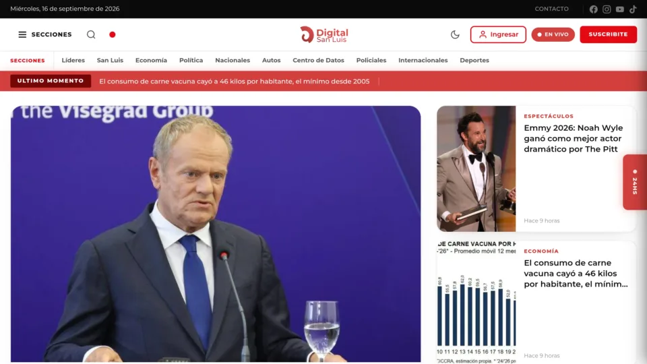Click the ECONOMÍA category label on card

(x=541, y=251)
